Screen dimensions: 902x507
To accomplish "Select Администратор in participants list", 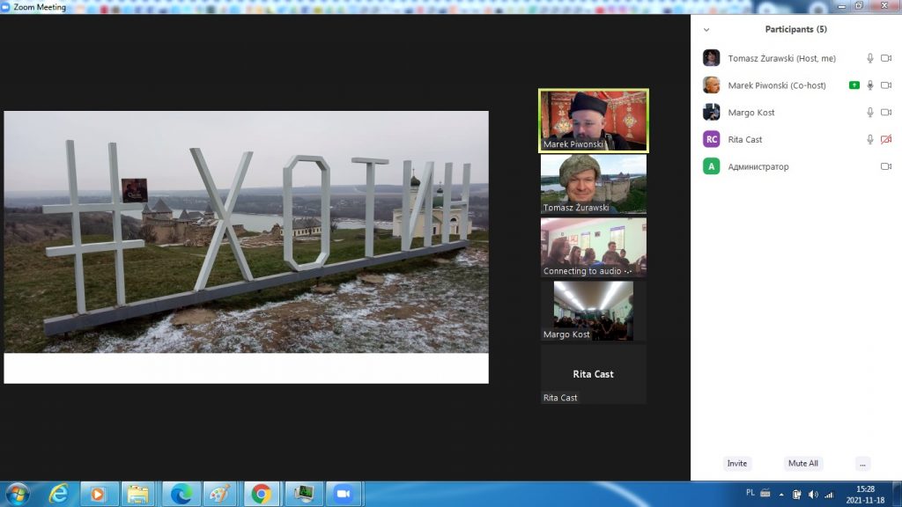I will click(758, 166).
